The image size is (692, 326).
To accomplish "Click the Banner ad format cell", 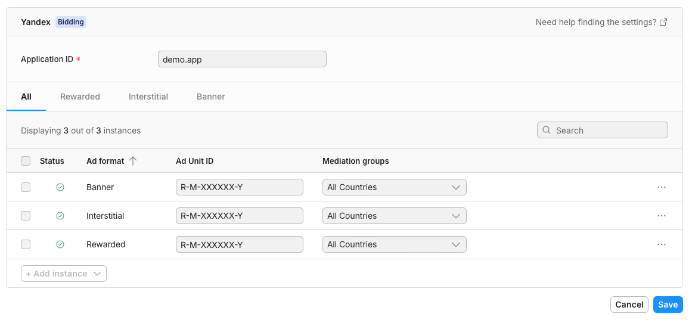I will (100, 187).
